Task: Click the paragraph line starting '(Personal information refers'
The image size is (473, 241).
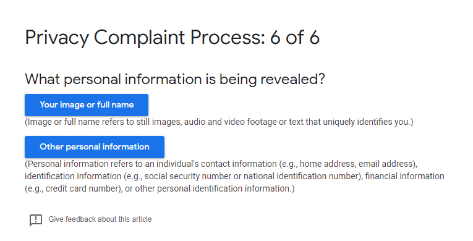Action: tap(221, 164)
